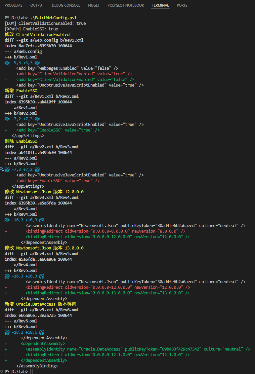
Task: Open the NUGET panel tab
Action: [x=94, y=5]
